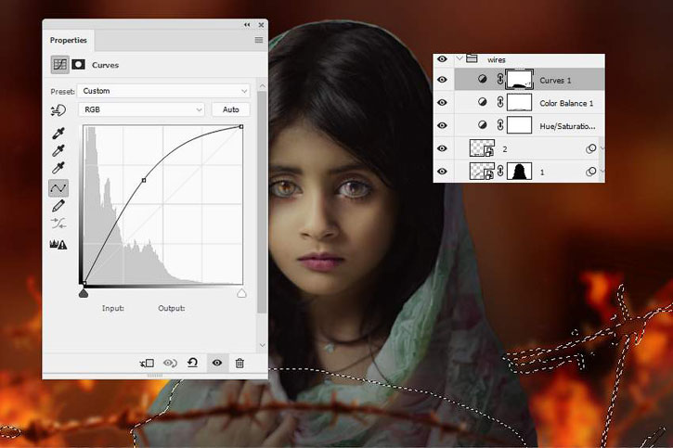Select the top-right curve endpoint
Viewport: 673px width, 448px height.
click(x=241, y=126)
